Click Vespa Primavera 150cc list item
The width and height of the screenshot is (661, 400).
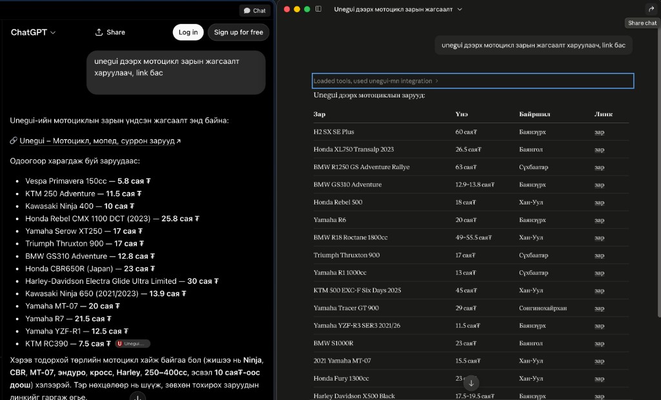coord(88,181)
